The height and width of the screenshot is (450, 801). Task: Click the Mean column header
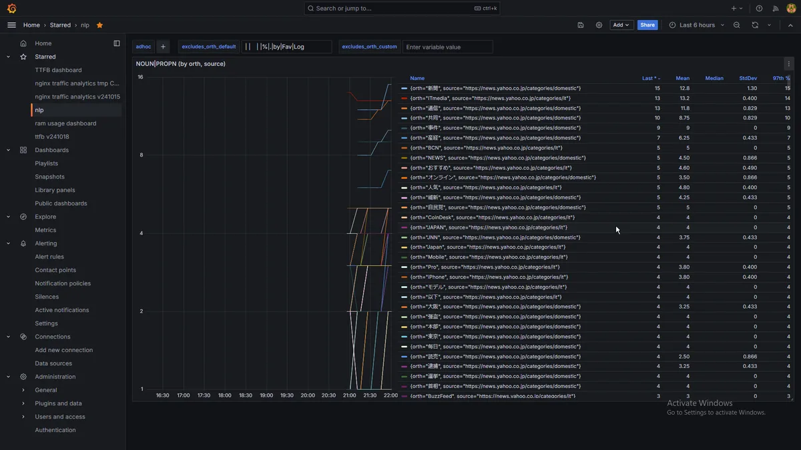682,78
